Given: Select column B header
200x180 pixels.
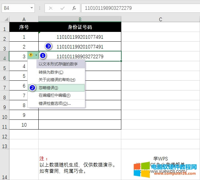Looking at the screenshot, I should [x=80, y=20].
